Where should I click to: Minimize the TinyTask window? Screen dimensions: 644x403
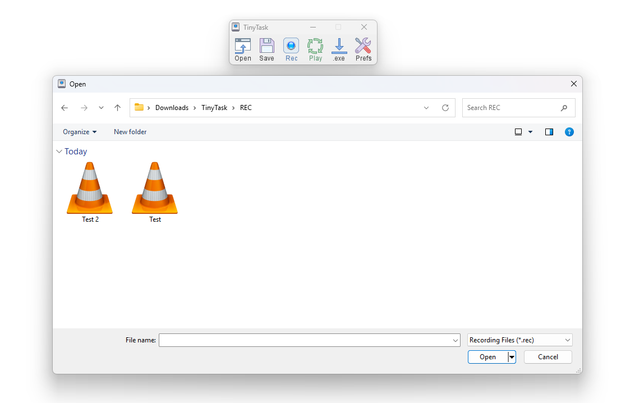313,27
